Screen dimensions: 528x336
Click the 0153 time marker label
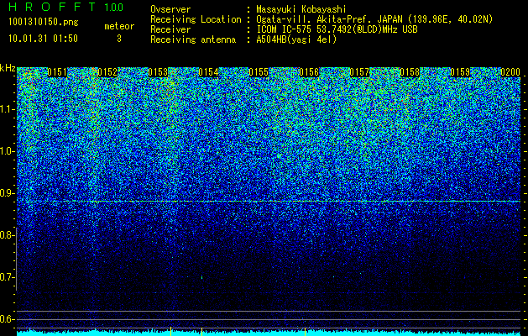pos(158,72)
